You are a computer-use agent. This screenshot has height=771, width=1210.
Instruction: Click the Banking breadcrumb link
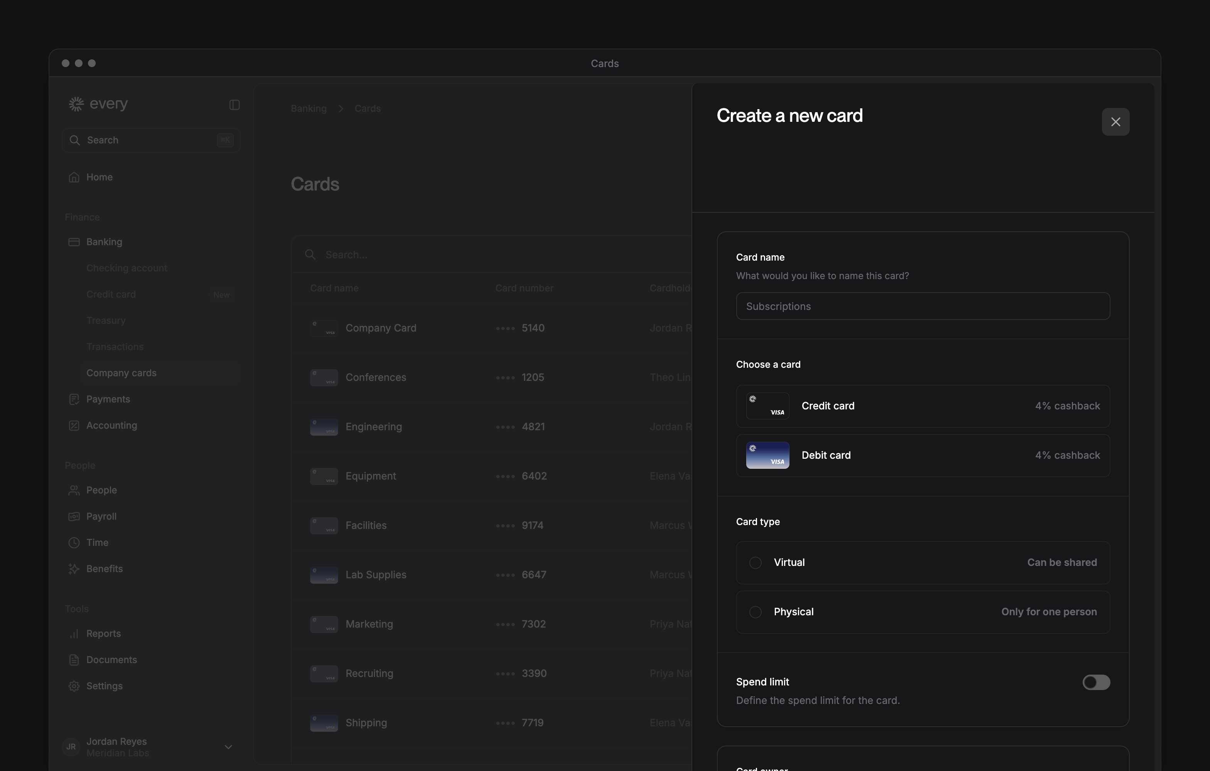tap(309, 108)
